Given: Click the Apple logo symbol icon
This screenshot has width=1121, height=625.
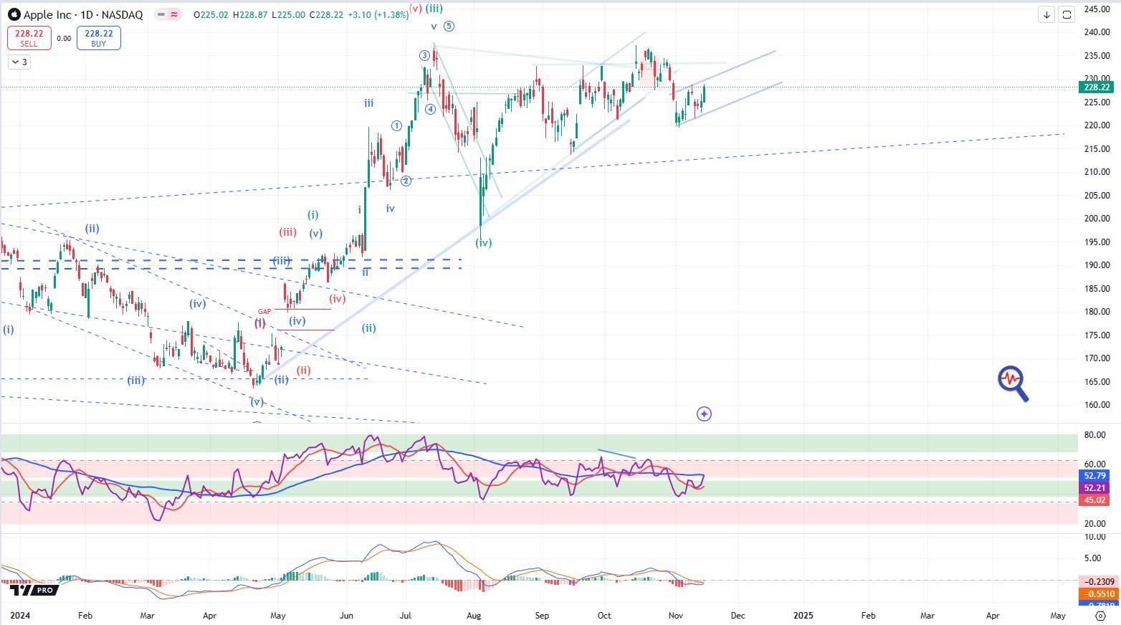Looking at the screenshot, I should click(14, 14).
